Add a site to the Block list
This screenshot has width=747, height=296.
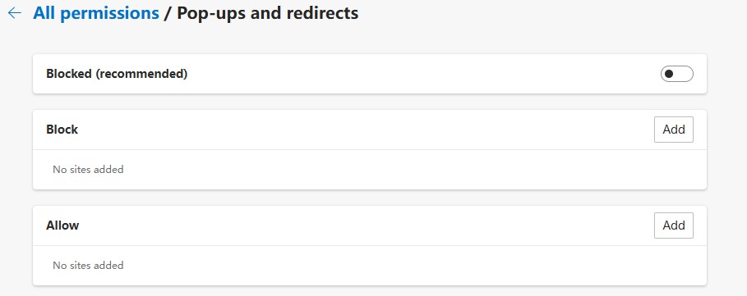pos(674,130)
